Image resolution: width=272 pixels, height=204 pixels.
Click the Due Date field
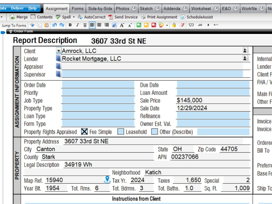(x=213, y=85)
